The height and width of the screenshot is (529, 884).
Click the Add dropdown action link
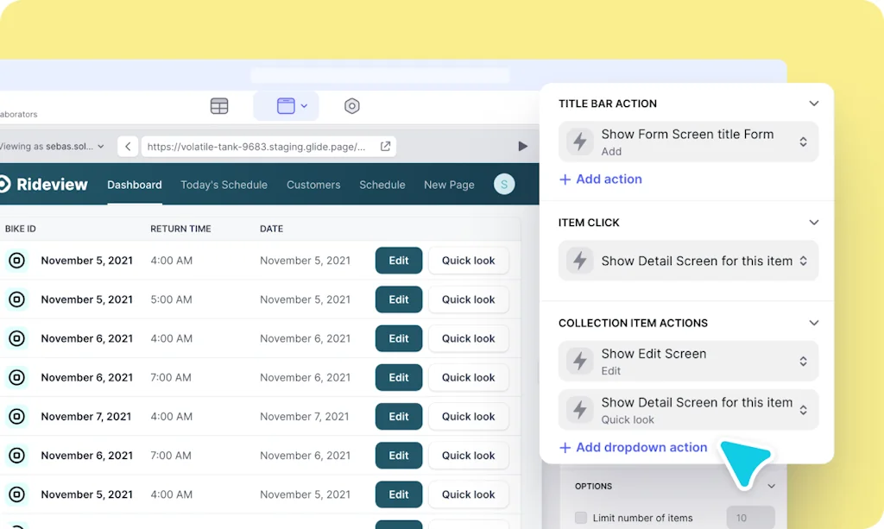click(634, 447)
